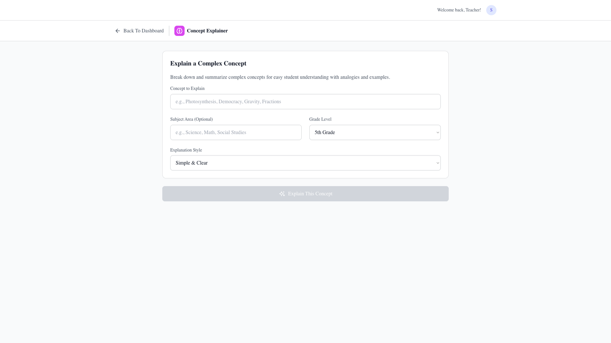Click the "Welcome back, Teacher!" greeting

459,10
